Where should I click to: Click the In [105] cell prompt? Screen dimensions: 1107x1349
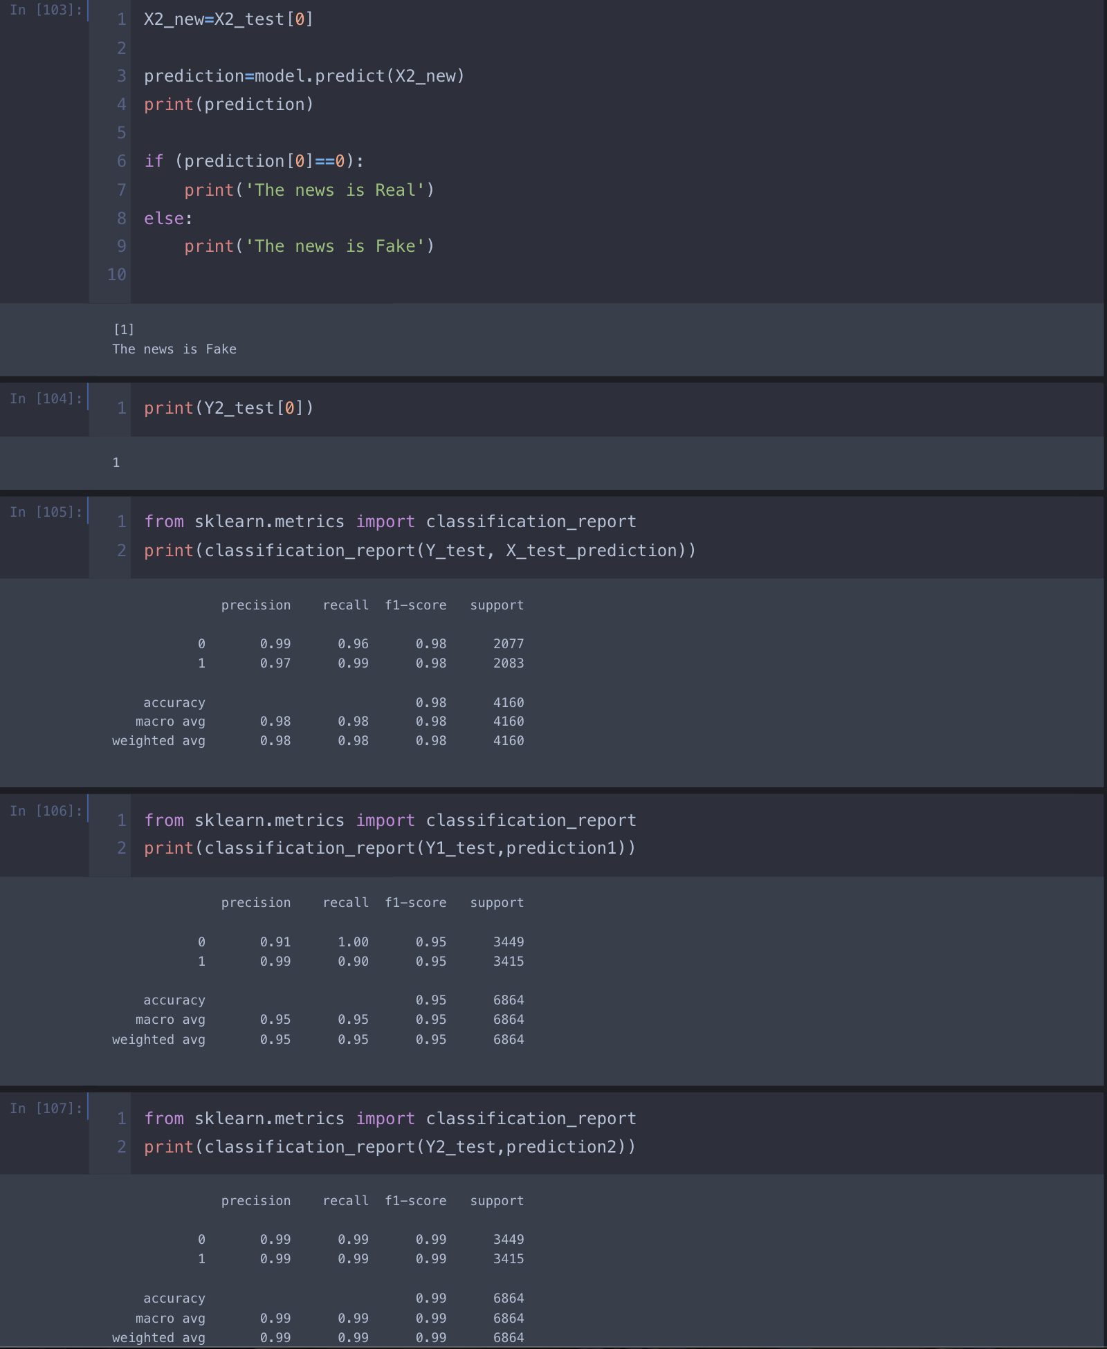point(46,512)
